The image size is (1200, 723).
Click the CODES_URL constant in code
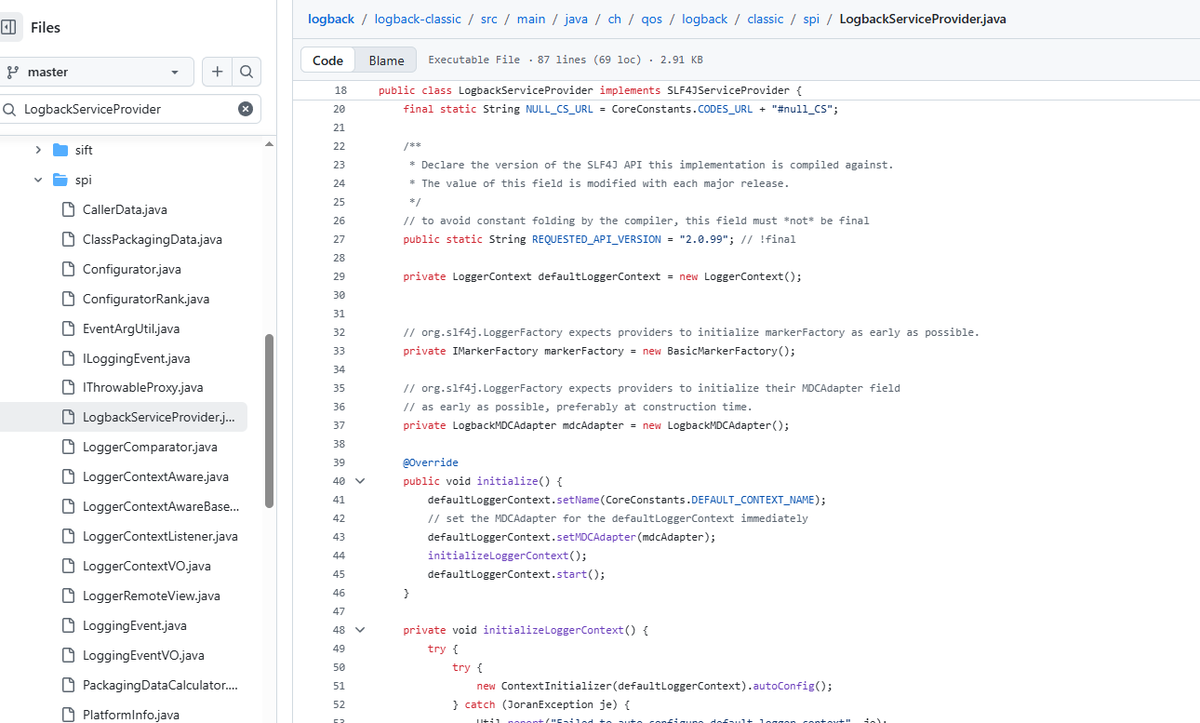point(726,109)
